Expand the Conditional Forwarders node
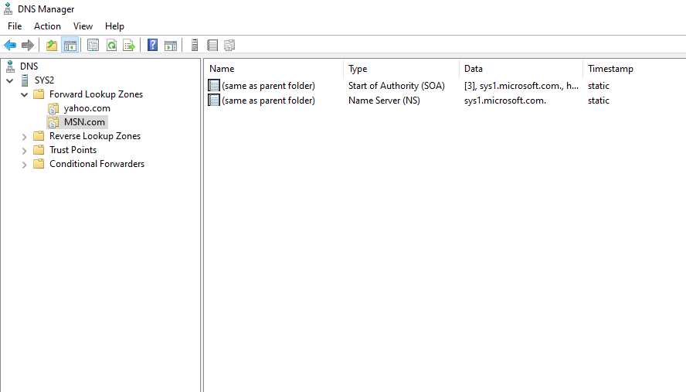The height and width of the screenshot is (392, 686). pyautogui.click(x=25, y=165)
